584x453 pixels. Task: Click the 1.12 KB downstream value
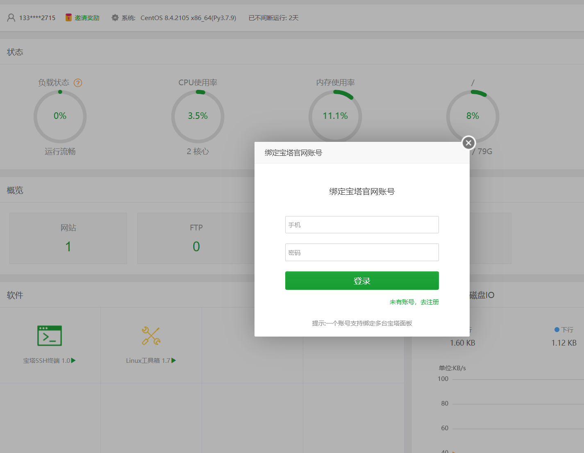(x=564, y=343)
